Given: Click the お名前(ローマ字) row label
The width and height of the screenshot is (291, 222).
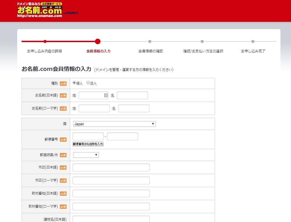Looking at the screenshot, I should point(45,108).
